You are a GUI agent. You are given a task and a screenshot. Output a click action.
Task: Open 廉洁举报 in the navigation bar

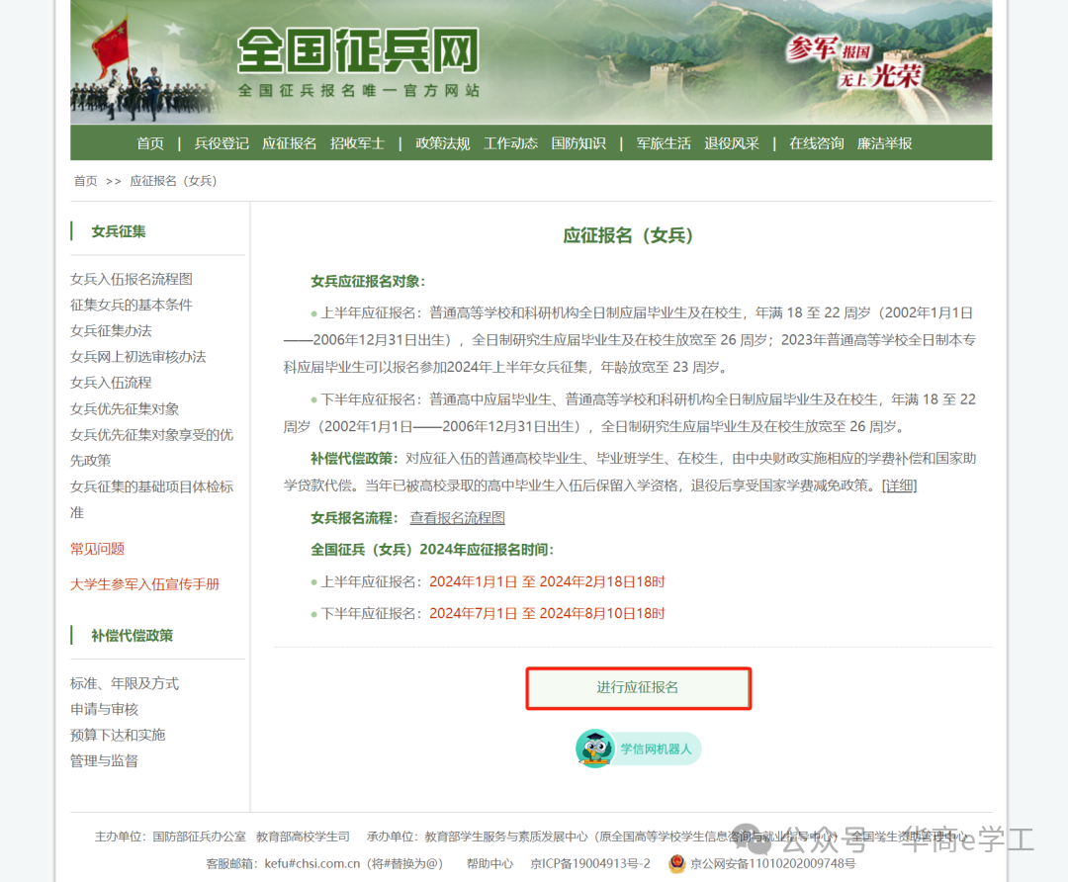click(x=884, y=143)
